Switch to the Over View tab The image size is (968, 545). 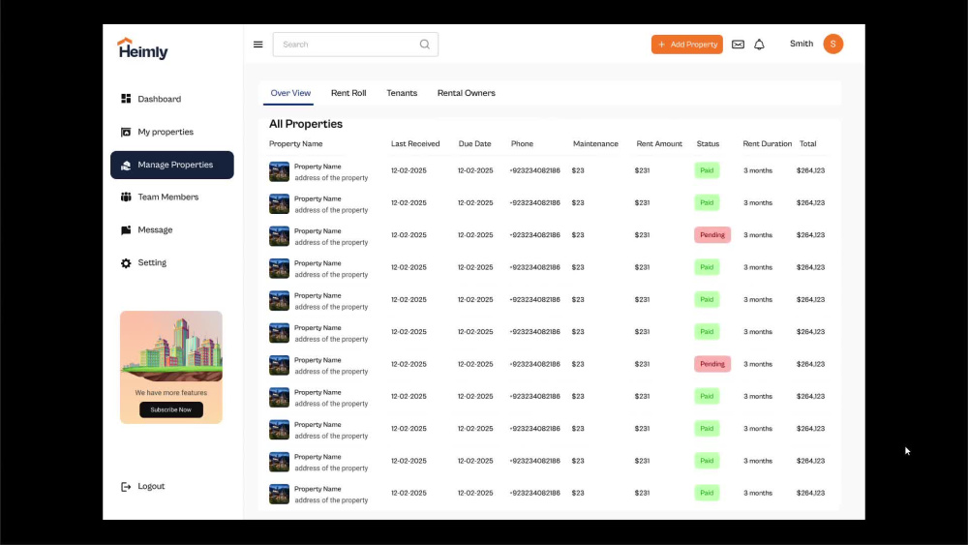click(290, 93)
